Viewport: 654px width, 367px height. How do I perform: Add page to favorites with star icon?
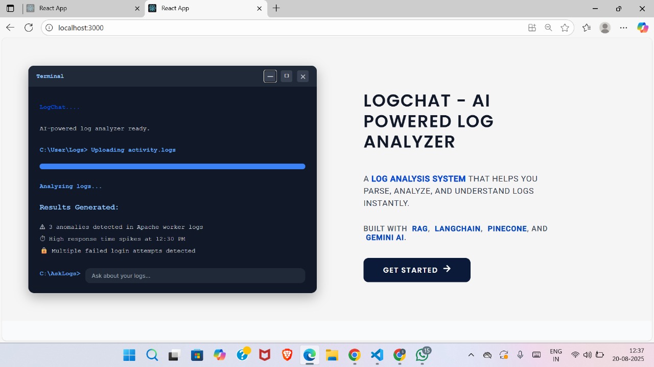(565, 28)
